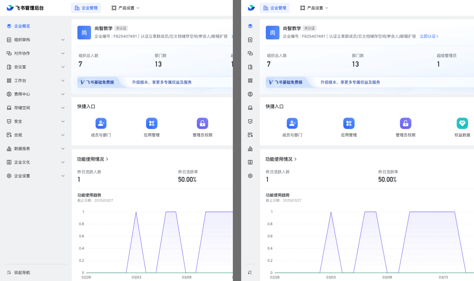Screen dimensions: 474x281
Task: Select the 安全 shield icon in sidebar
Action: pyautogui.click(x=9, y=121)
